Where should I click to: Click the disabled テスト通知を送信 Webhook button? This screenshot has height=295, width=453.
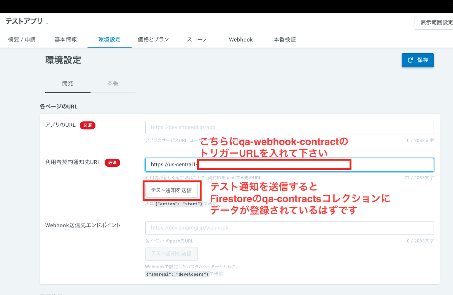coord(171,254)
